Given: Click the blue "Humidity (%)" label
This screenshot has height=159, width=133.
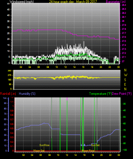Looking at the screenshot, I should coord(27,94).
